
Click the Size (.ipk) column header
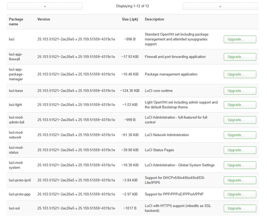point(130,19)
